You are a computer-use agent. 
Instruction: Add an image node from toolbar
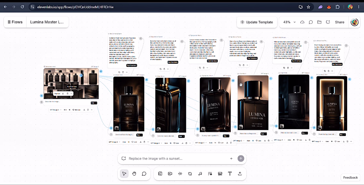[160, 174]
